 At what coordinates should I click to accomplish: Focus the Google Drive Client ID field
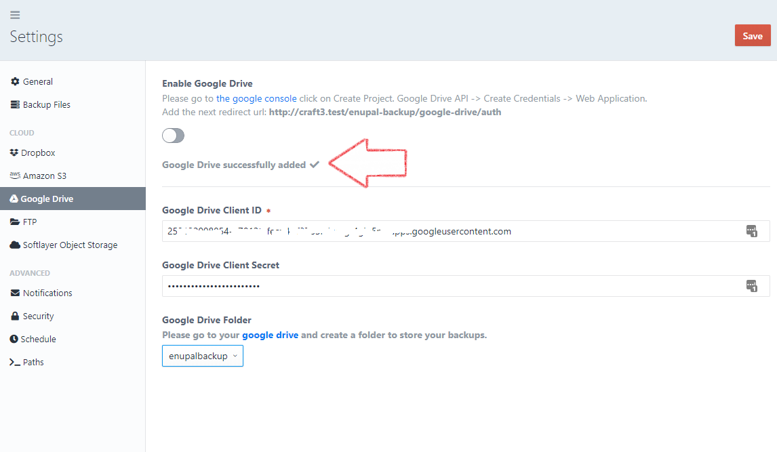[x=466, y=231]
